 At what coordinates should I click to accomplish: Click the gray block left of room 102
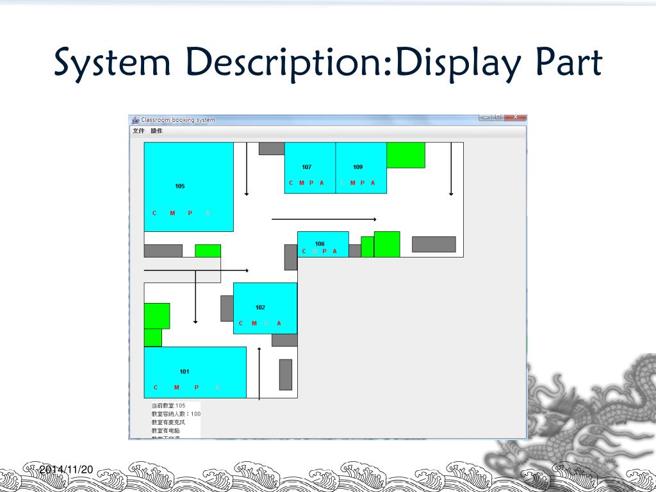click(227, 308)
